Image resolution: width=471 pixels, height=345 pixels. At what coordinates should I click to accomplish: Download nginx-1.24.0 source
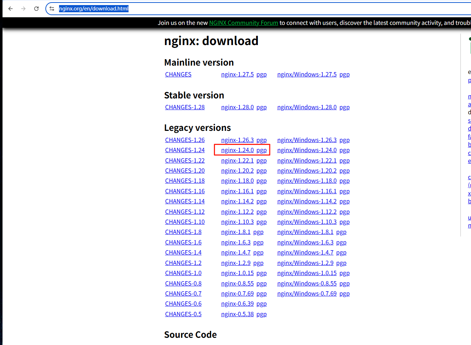[237, 150]
